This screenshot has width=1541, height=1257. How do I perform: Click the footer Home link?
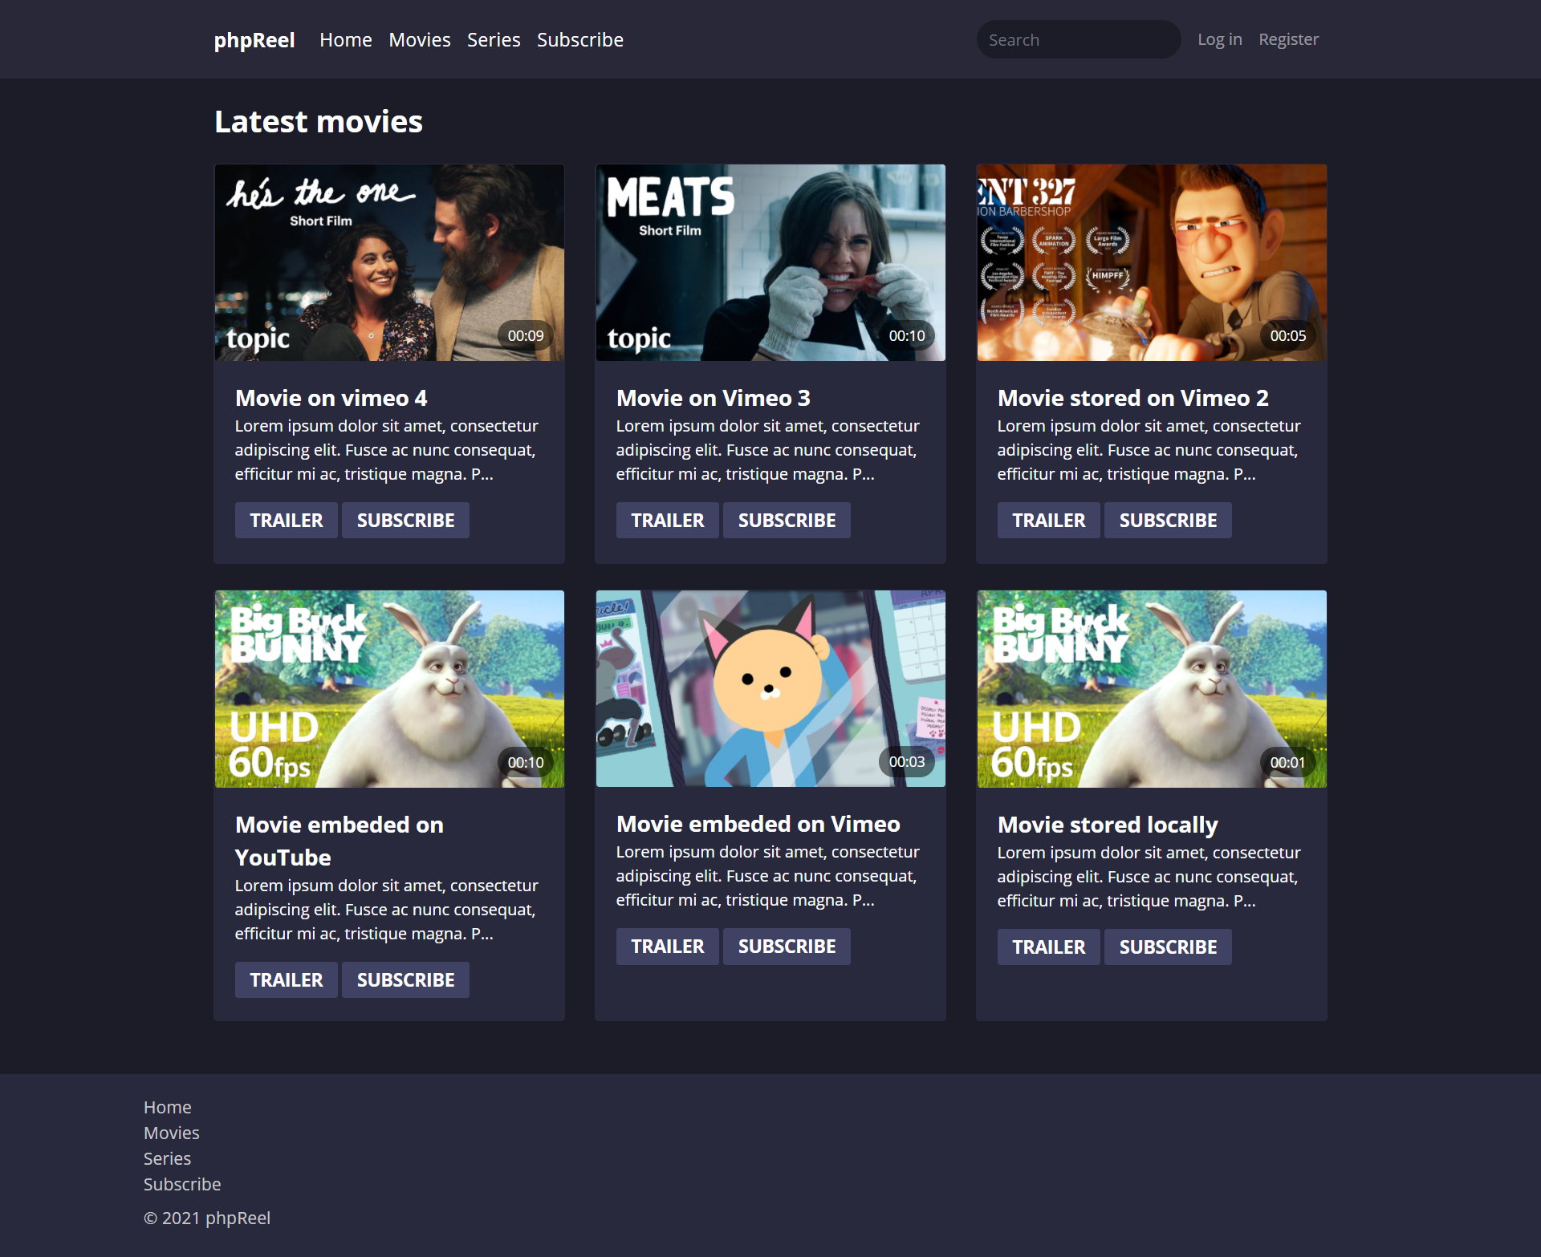[x=167, y=1107]
